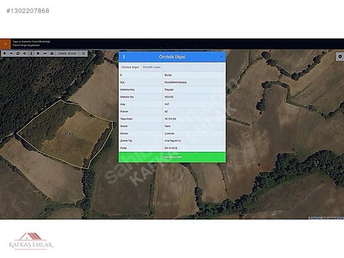Click the coordinates readout in toolbar
The height and width of the screenshot is (258, 344).
coord(67,53)
